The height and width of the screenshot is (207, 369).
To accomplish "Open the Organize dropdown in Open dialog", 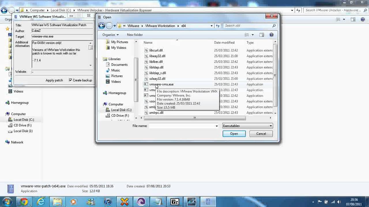I will [x=110, y=35].
